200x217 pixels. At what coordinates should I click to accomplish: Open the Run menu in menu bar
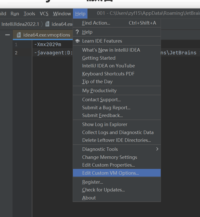pos(15,14)
